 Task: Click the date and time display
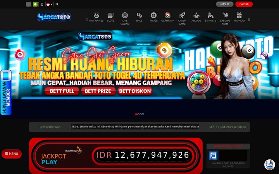click(227, 127)
